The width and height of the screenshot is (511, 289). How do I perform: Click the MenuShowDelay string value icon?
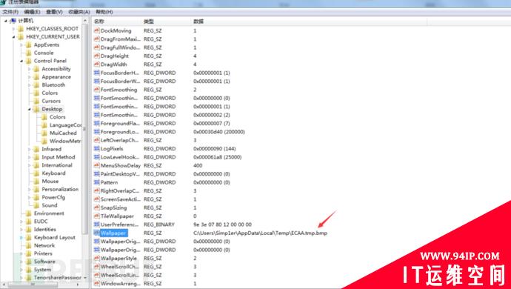(96, 165)
